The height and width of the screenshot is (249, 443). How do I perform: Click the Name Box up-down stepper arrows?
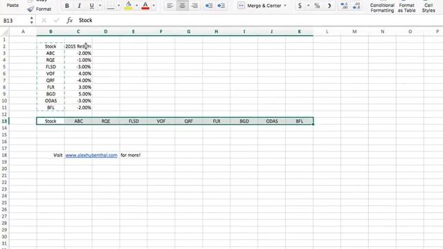pyautogui.click(x=31, y=20)
